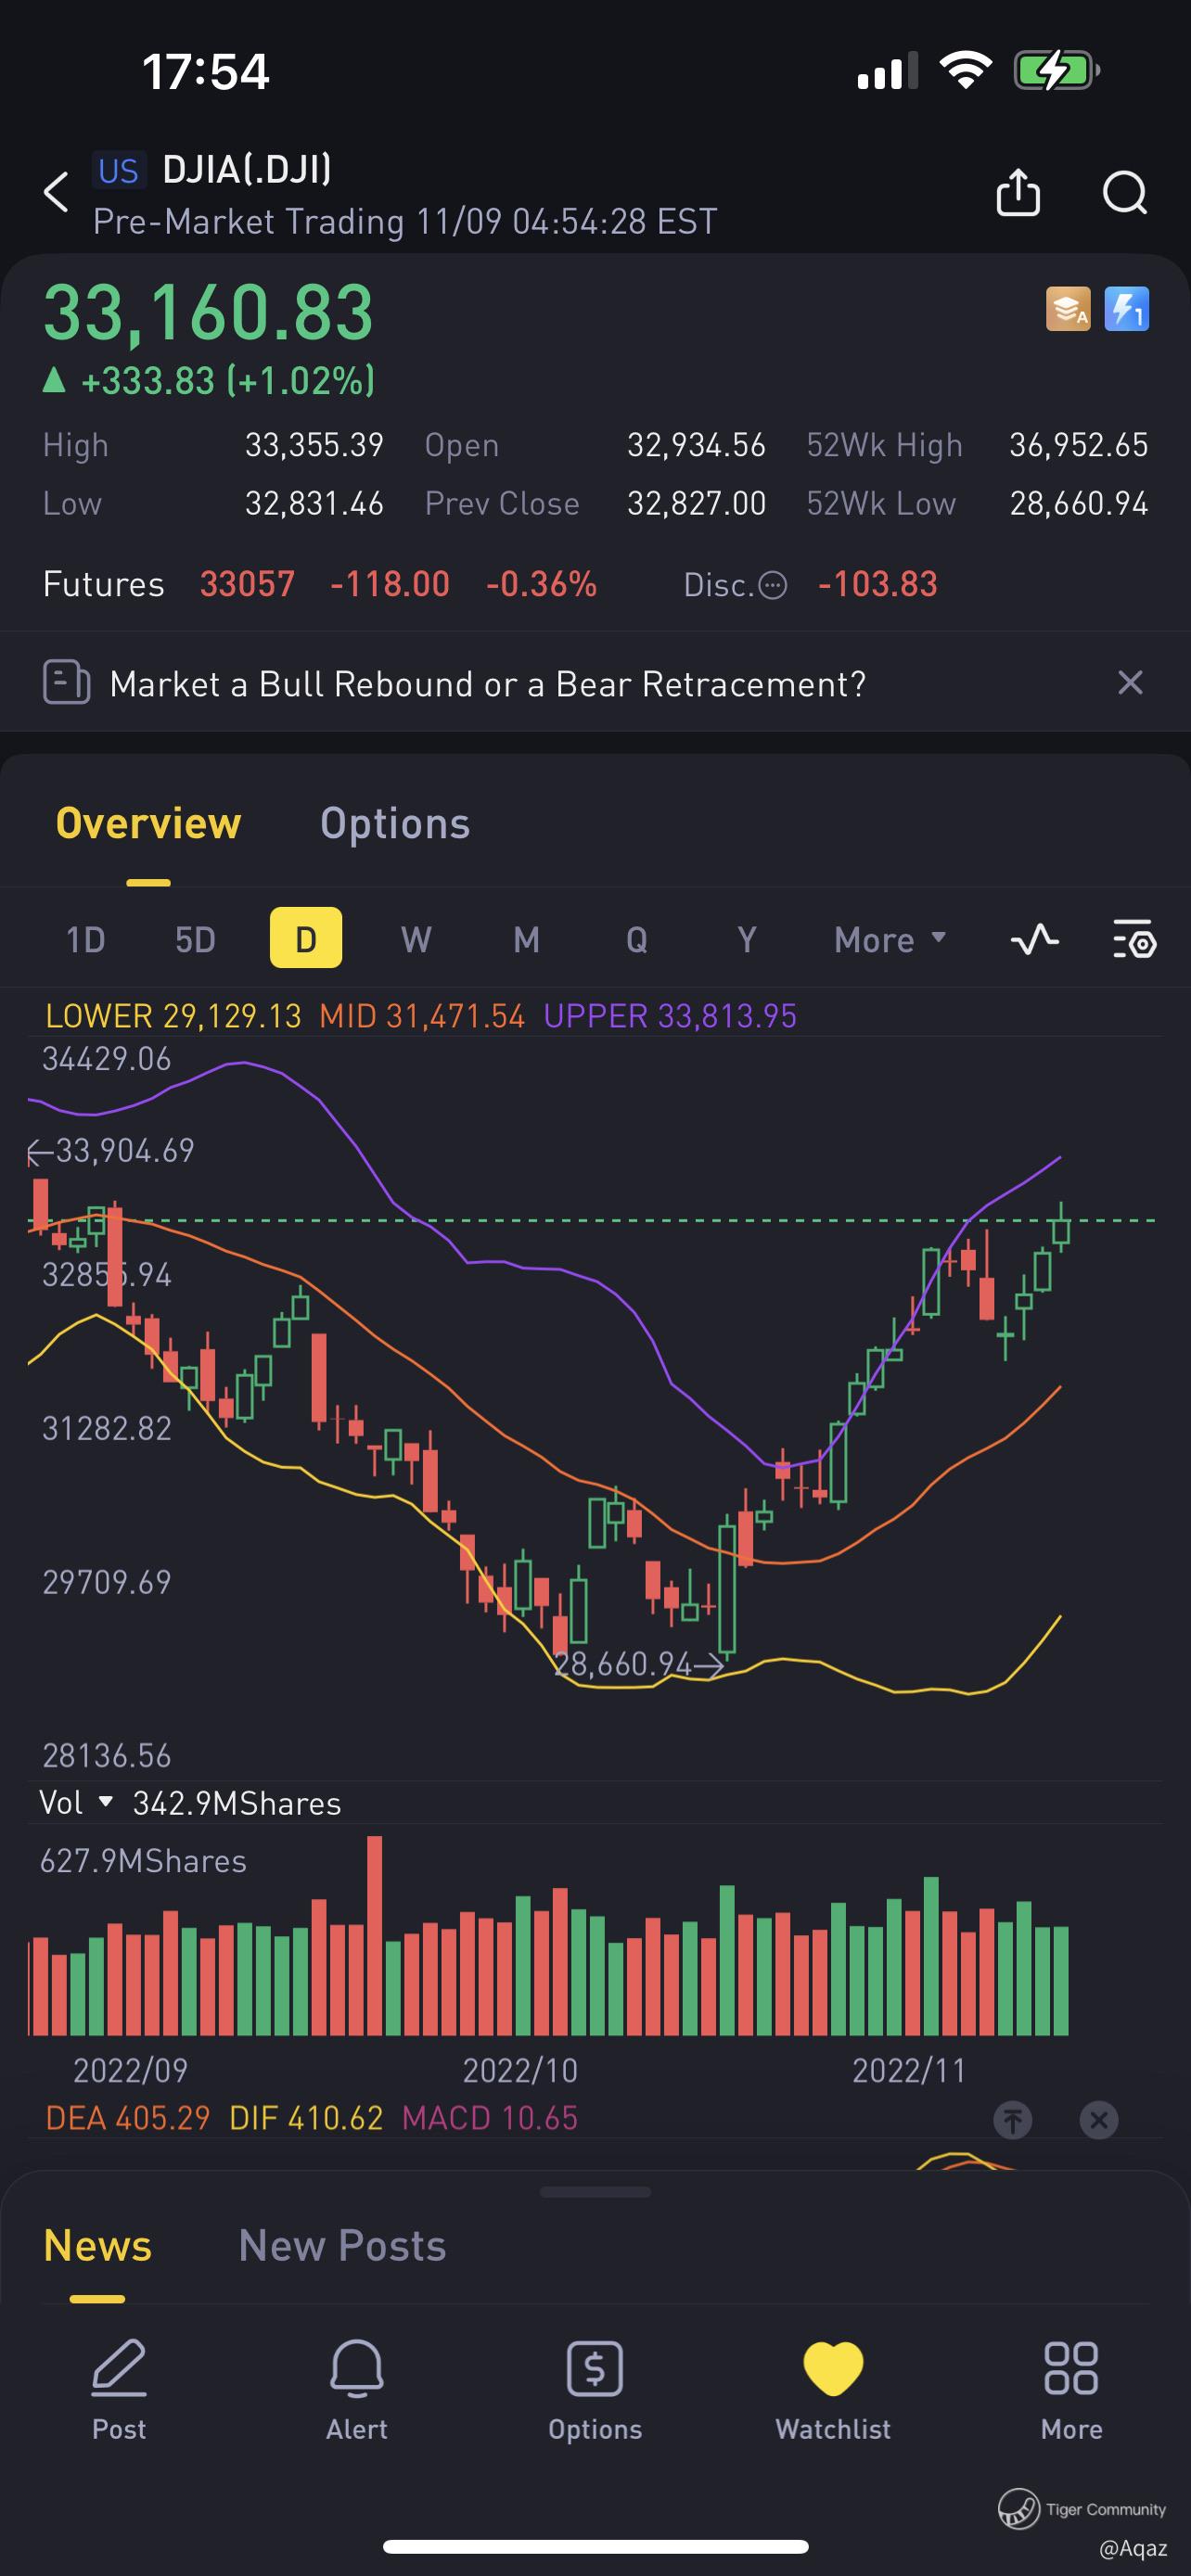Tap the DJIA(.DJI) ticker title

tap(247, 170)
